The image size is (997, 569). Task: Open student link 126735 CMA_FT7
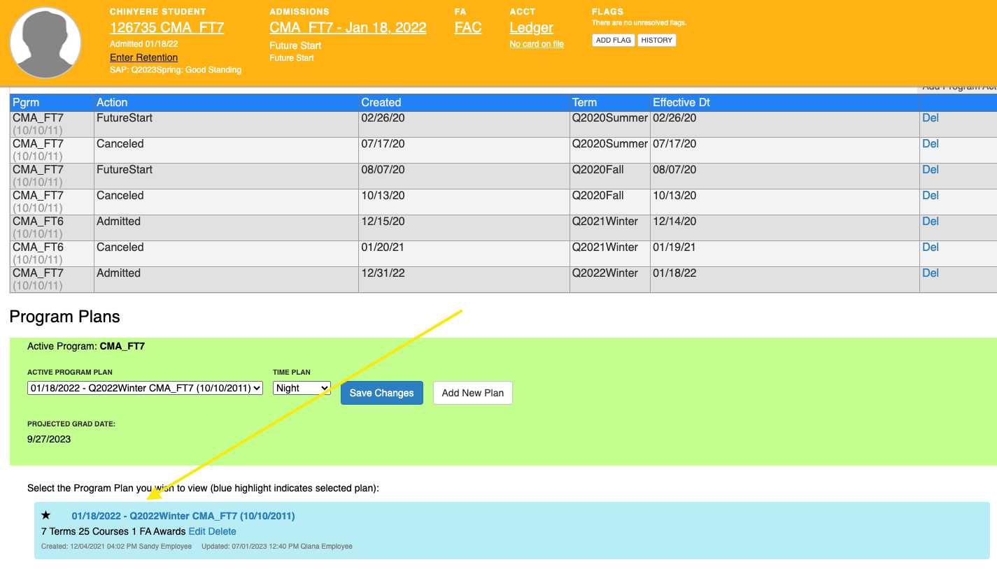[167, 28]
